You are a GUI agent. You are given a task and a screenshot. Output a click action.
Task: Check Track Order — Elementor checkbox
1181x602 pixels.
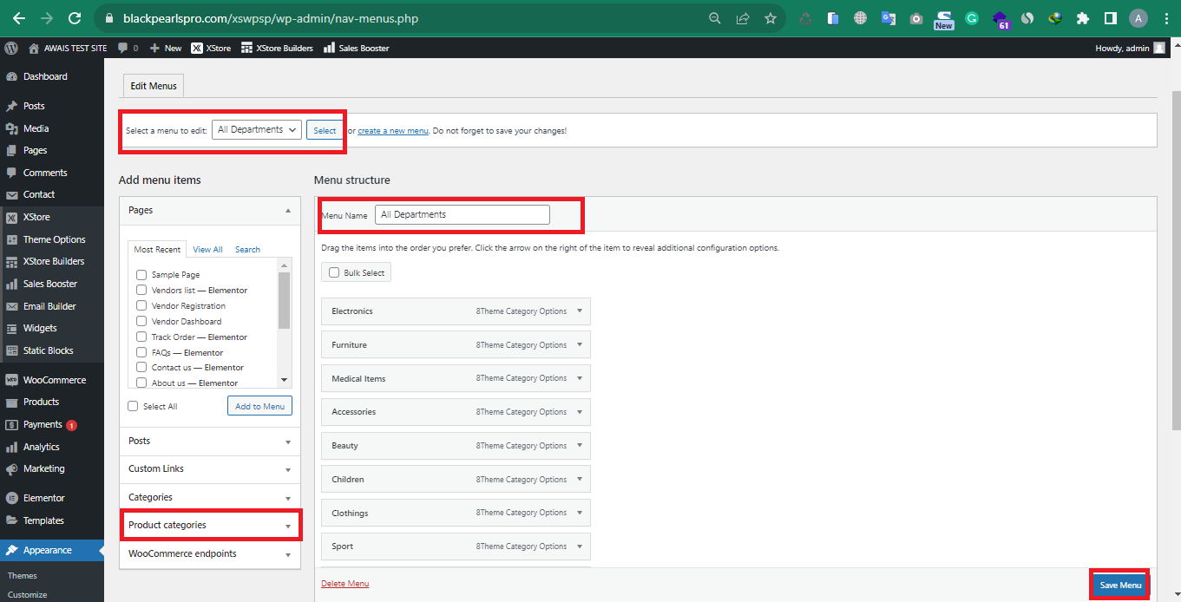point(141,337)
